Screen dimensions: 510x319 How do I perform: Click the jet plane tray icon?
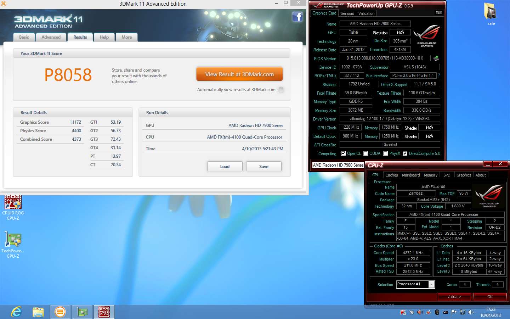[x=411, y=312]
